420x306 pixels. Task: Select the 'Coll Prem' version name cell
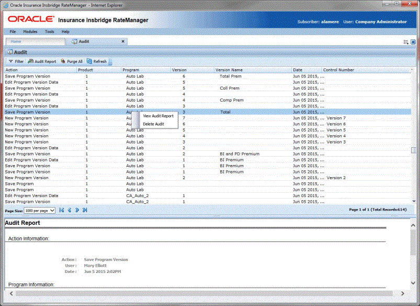coord(230,89)
